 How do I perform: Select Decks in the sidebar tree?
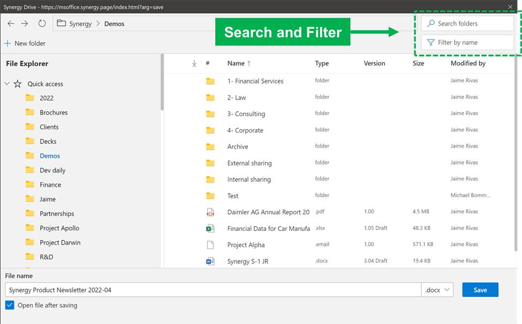pos(48,141)
